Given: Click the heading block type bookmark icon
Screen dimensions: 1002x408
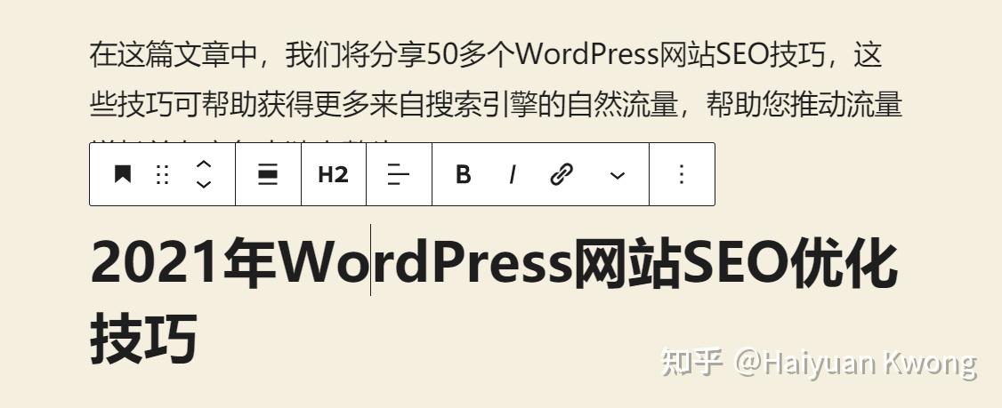Looking at the screenshot, I should pos(122,173).
